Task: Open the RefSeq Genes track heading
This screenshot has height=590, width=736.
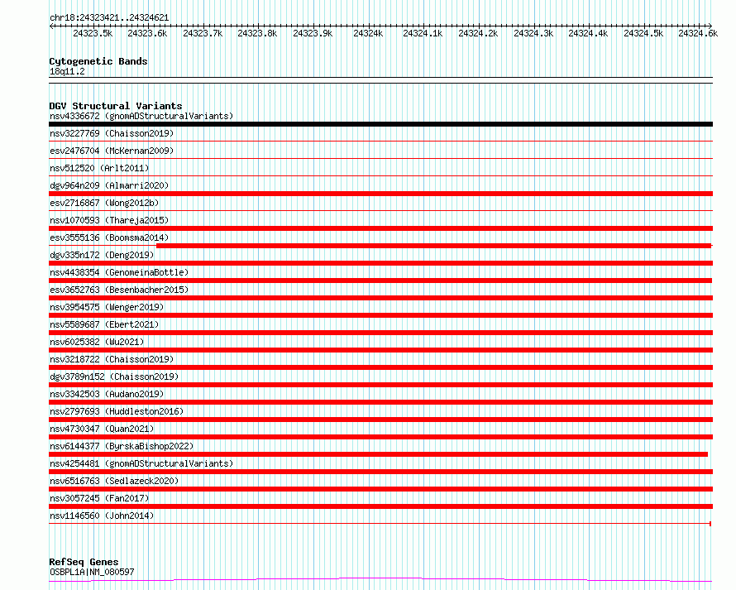Action: click(x=84, y=562)
